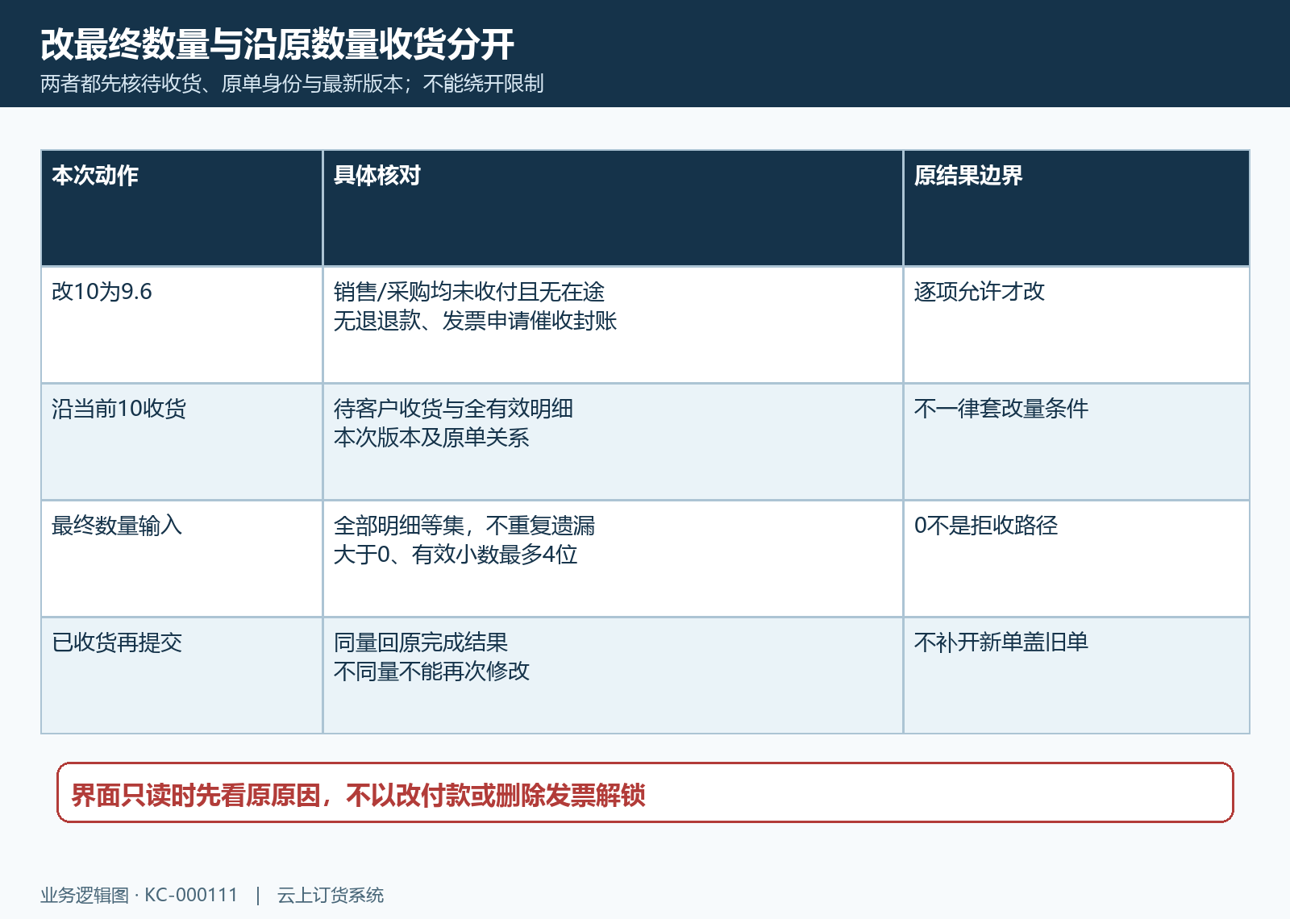The height and width of the screenshot is (919, 1290).
Task: Select the cell 沿当前10收货
Action: [181, 442]
